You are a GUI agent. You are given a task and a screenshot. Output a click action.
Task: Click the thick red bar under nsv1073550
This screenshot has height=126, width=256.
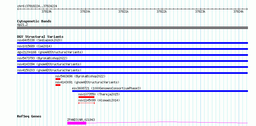coord(86,97)
